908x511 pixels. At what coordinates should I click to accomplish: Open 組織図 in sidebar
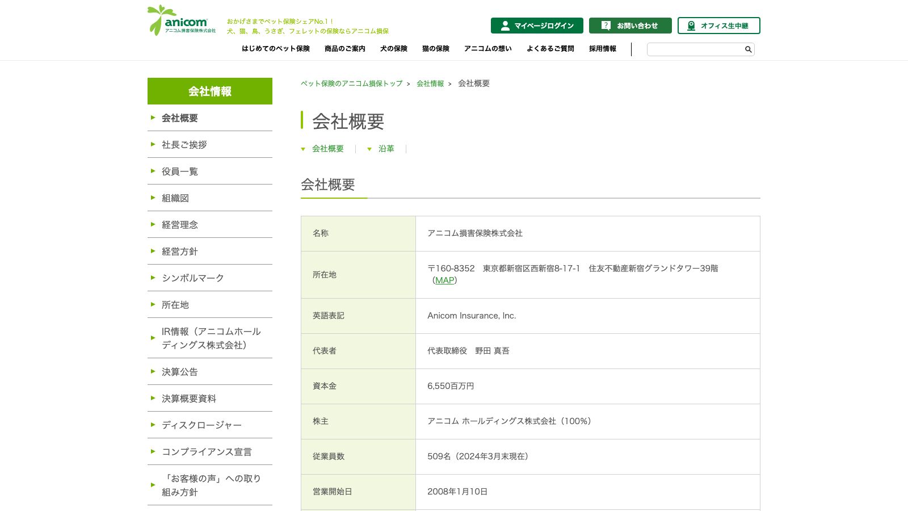pyautogui.click(x=210, y=198)
